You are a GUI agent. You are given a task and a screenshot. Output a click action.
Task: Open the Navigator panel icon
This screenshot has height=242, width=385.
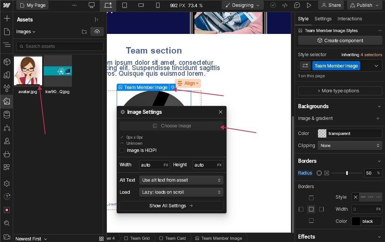tap(6, 45)
